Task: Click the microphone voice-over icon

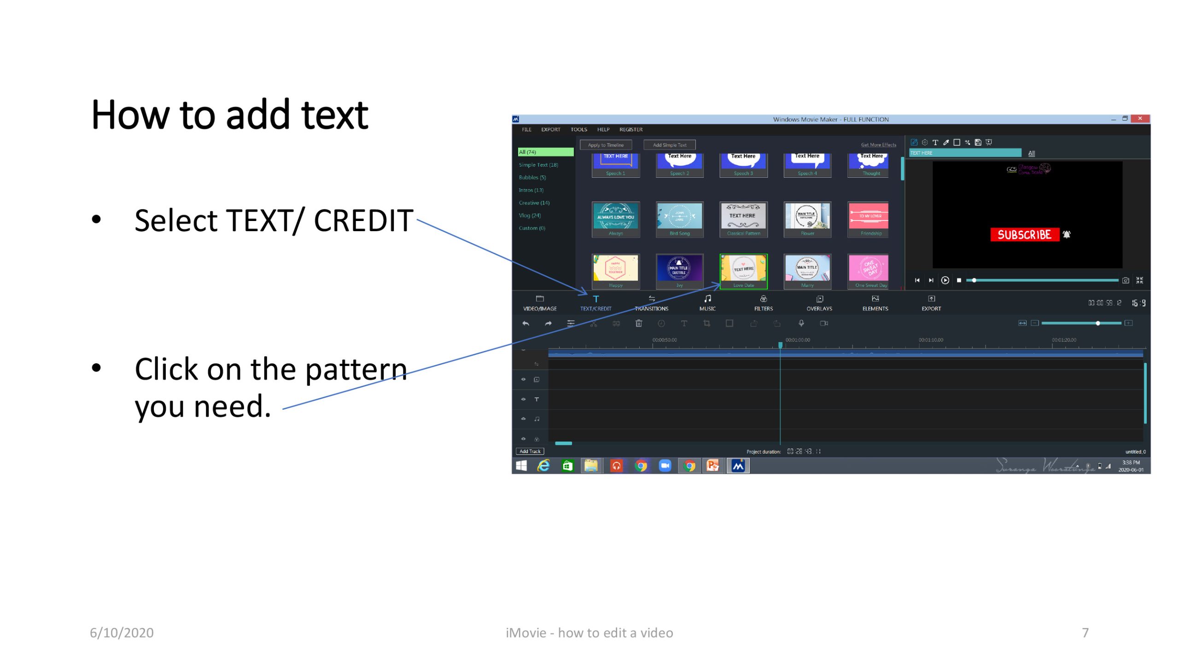Action: [x=801, y=323]
